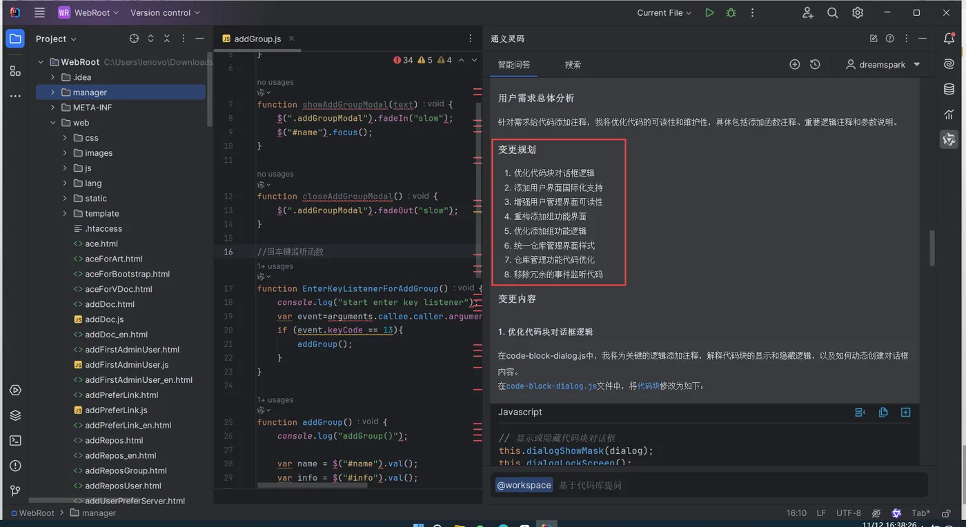This screenshot has width=966, height=527.
Task: Debug the current file
Action: click(731, 12)
